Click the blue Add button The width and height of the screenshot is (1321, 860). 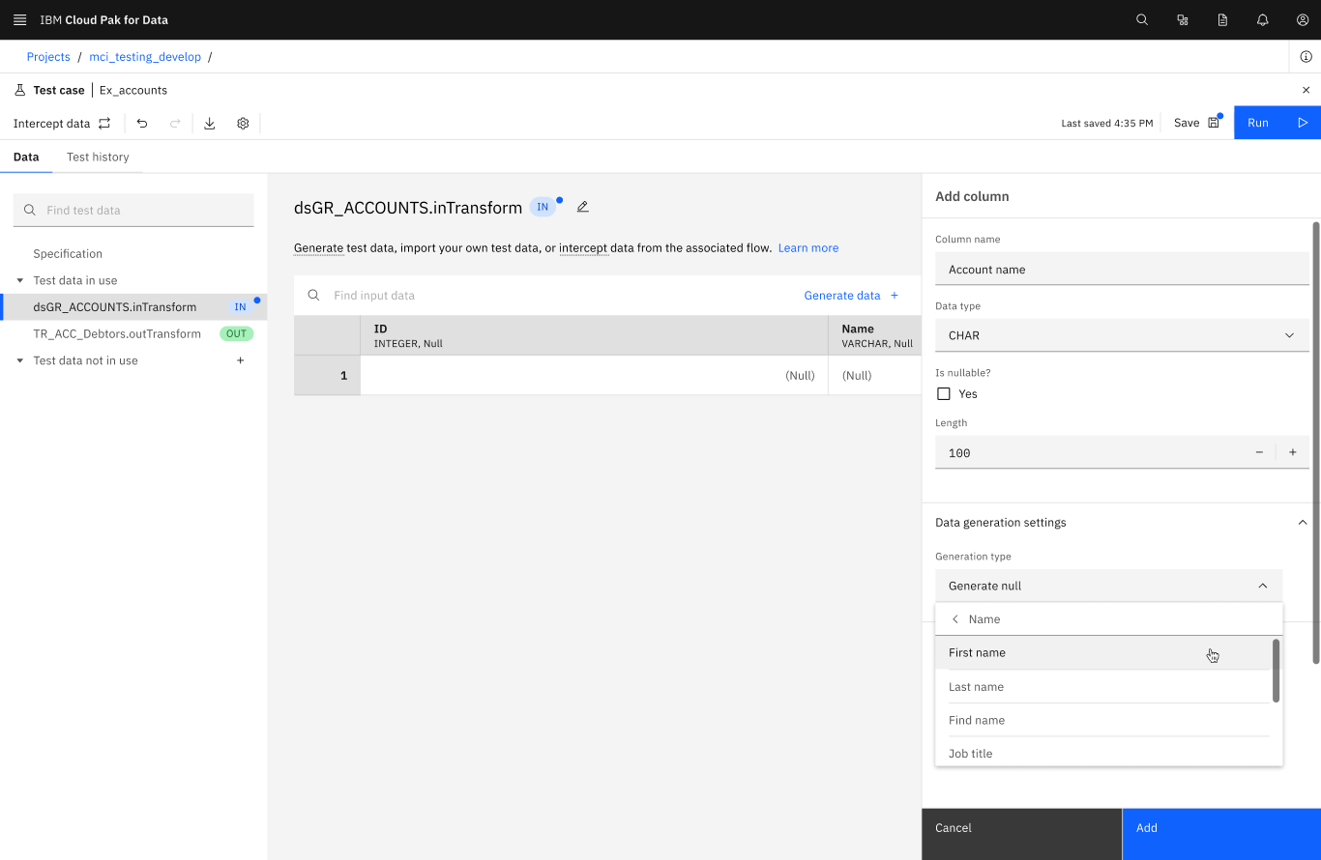click(x=1220, y=828)
